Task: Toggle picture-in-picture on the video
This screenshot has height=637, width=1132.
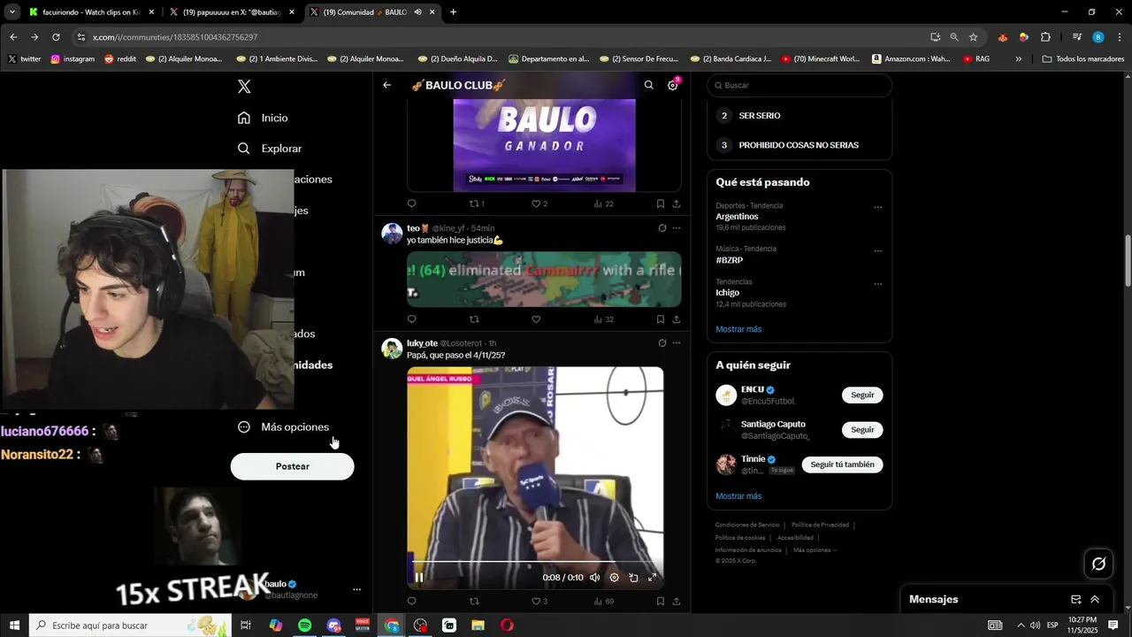Action: [633, 578]
